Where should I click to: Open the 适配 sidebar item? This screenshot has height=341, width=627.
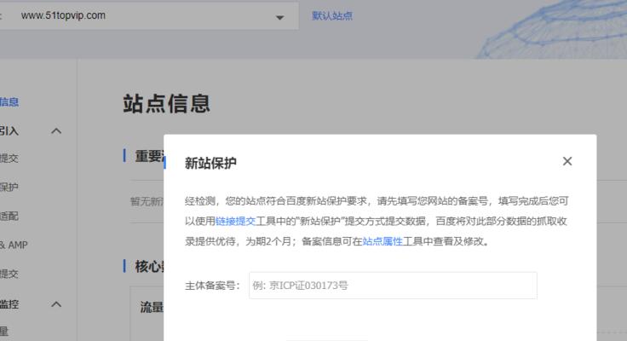click(x=9, y=217)
